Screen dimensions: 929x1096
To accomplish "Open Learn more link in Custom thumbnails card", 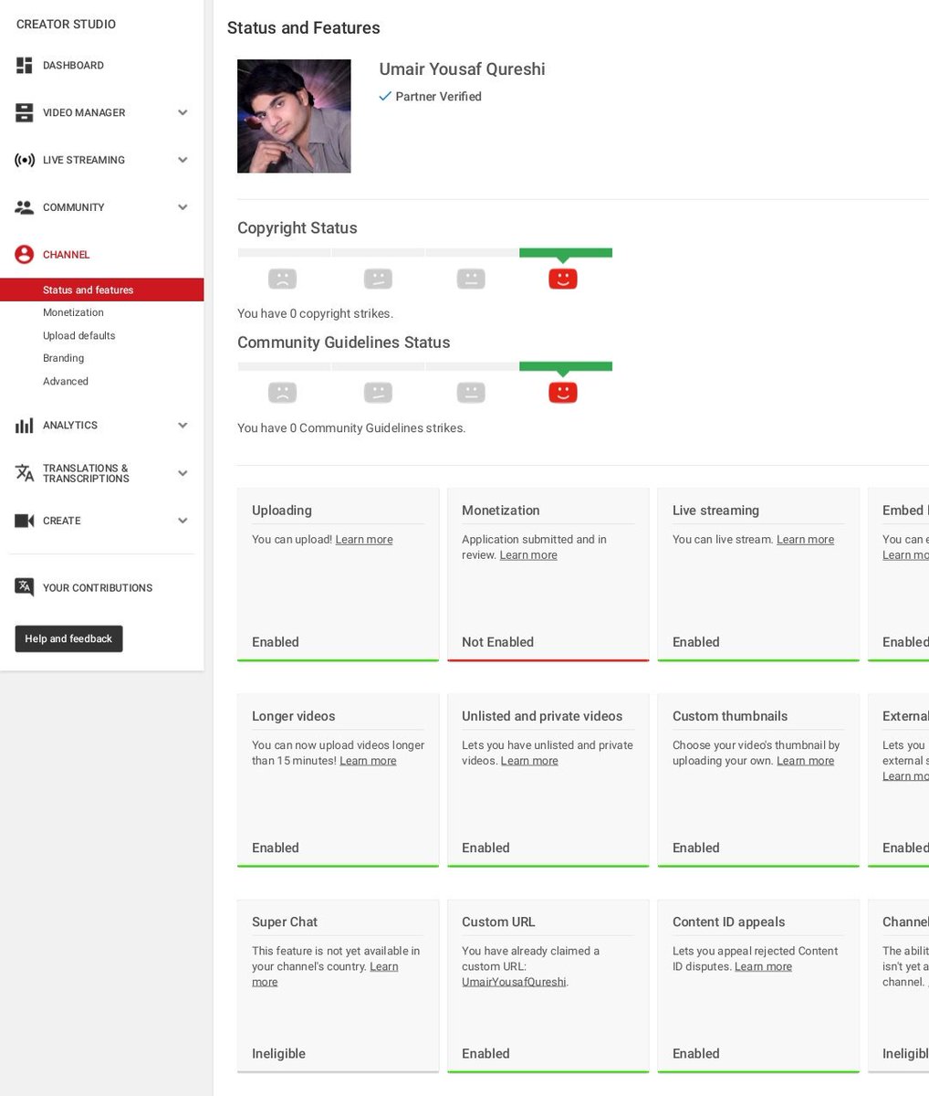I will pyautogui.click(x=805, y=761).
